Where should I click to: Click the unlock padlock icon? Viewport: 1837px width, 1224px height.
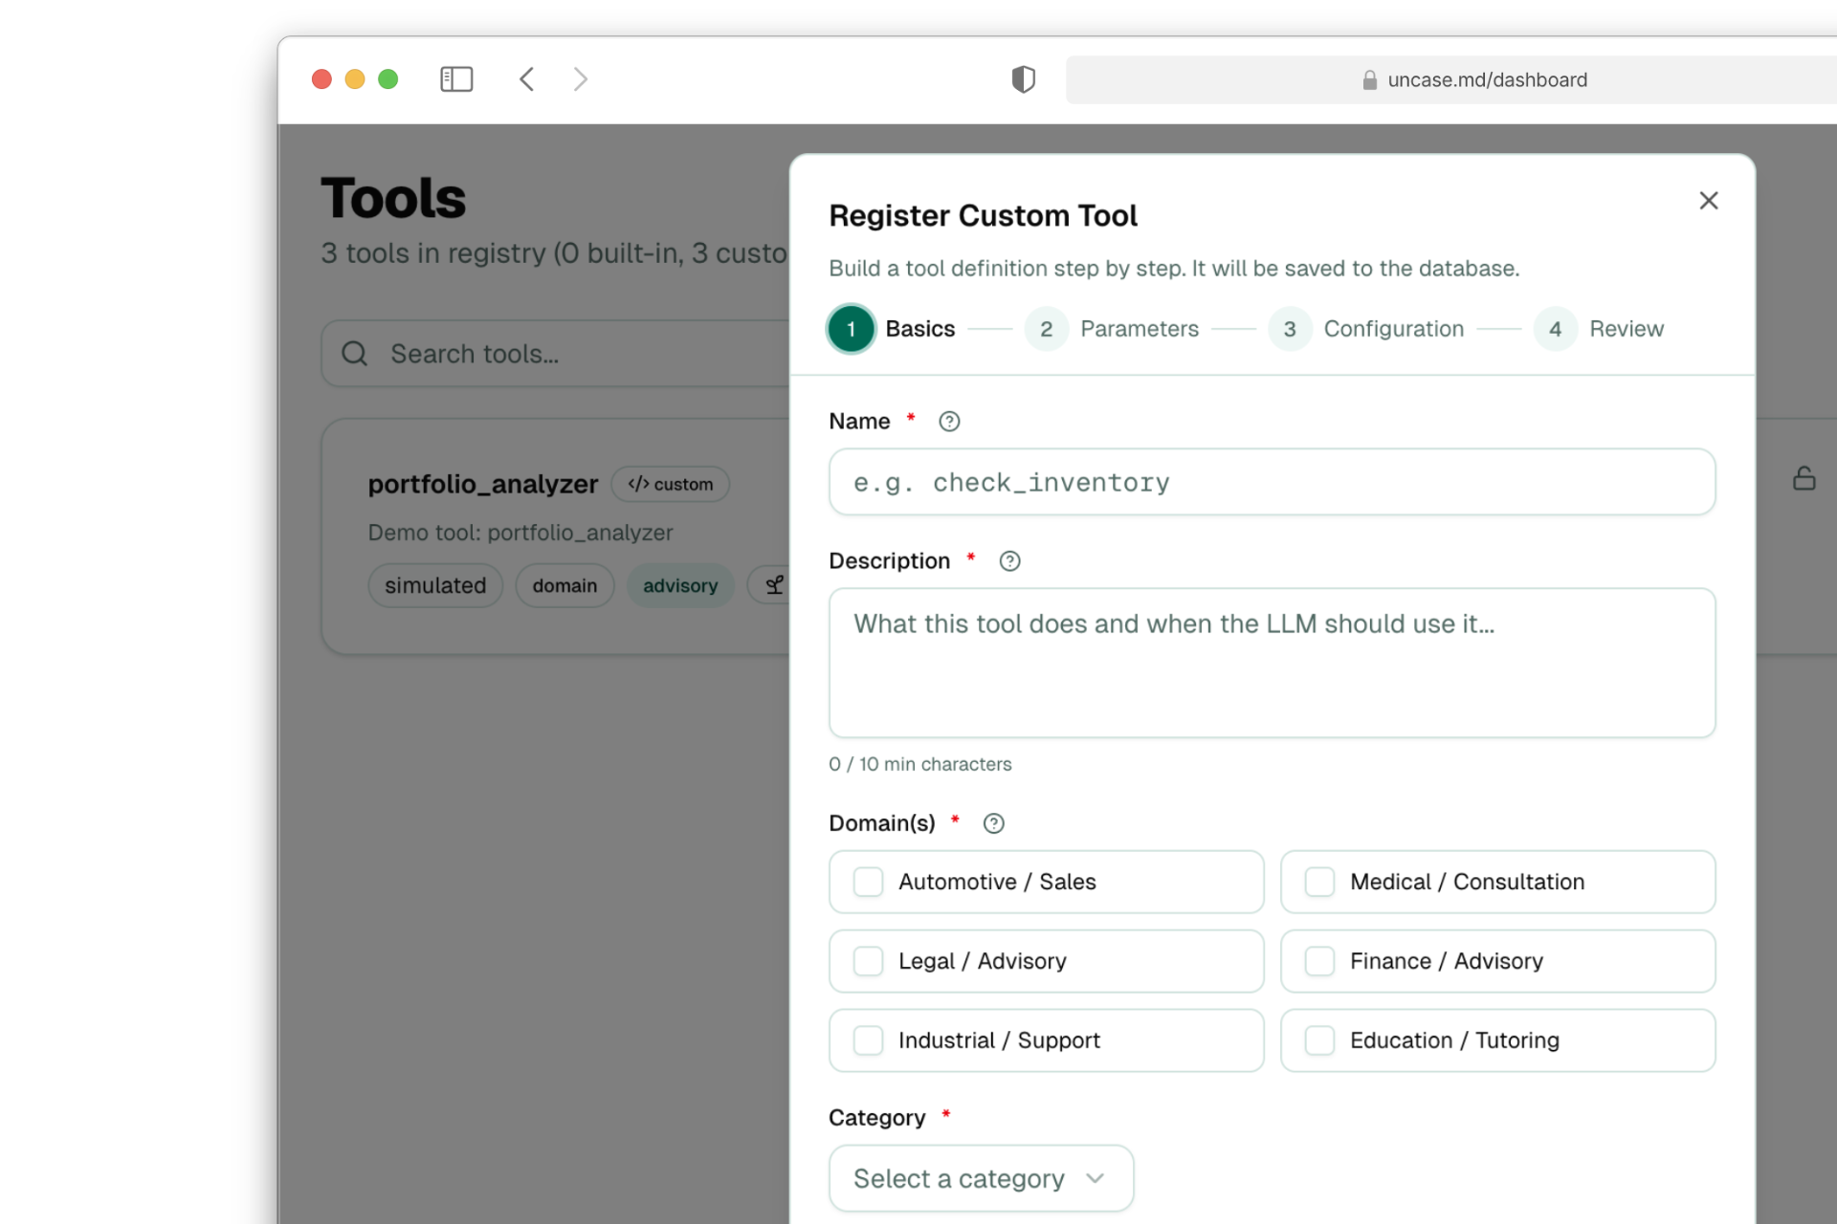coord(1804,478)
